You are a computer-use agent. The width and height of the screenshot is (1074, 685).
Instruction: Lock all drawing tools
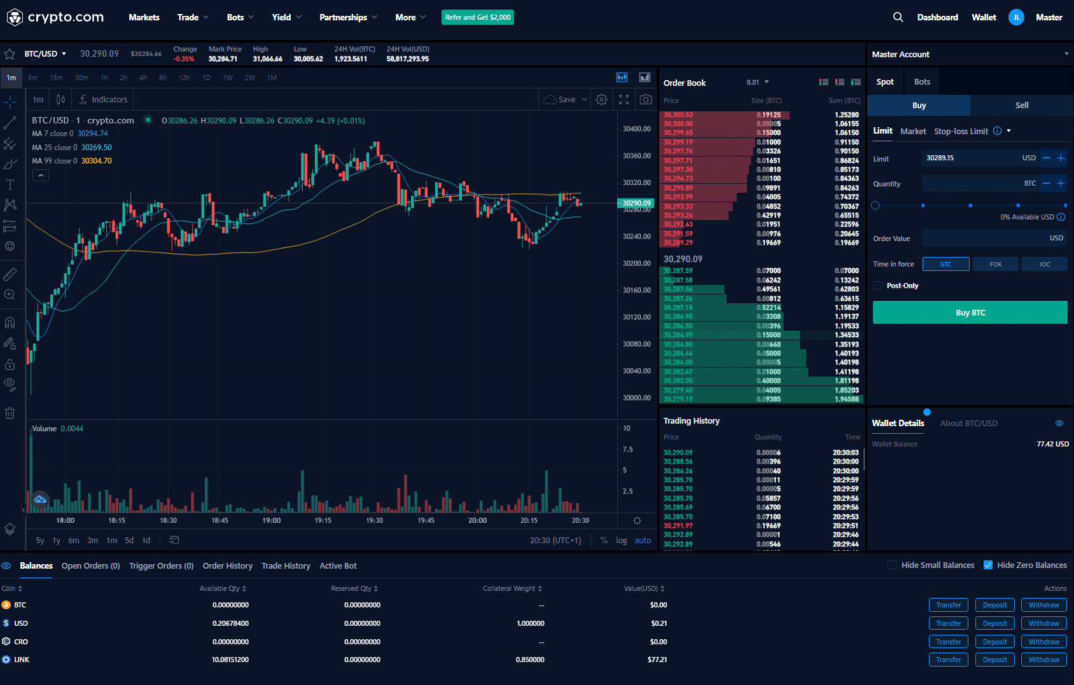click(10, 364)
